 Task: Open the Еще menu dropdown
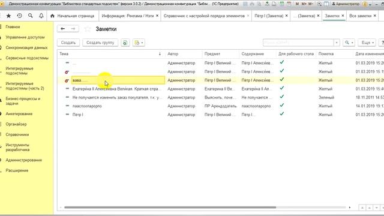coord(367,43)
